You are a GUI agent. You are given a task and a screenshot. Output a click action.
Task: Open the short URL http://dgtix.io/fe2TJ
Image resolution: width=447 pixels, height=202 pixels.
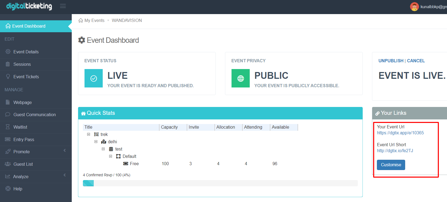point(395,151)
